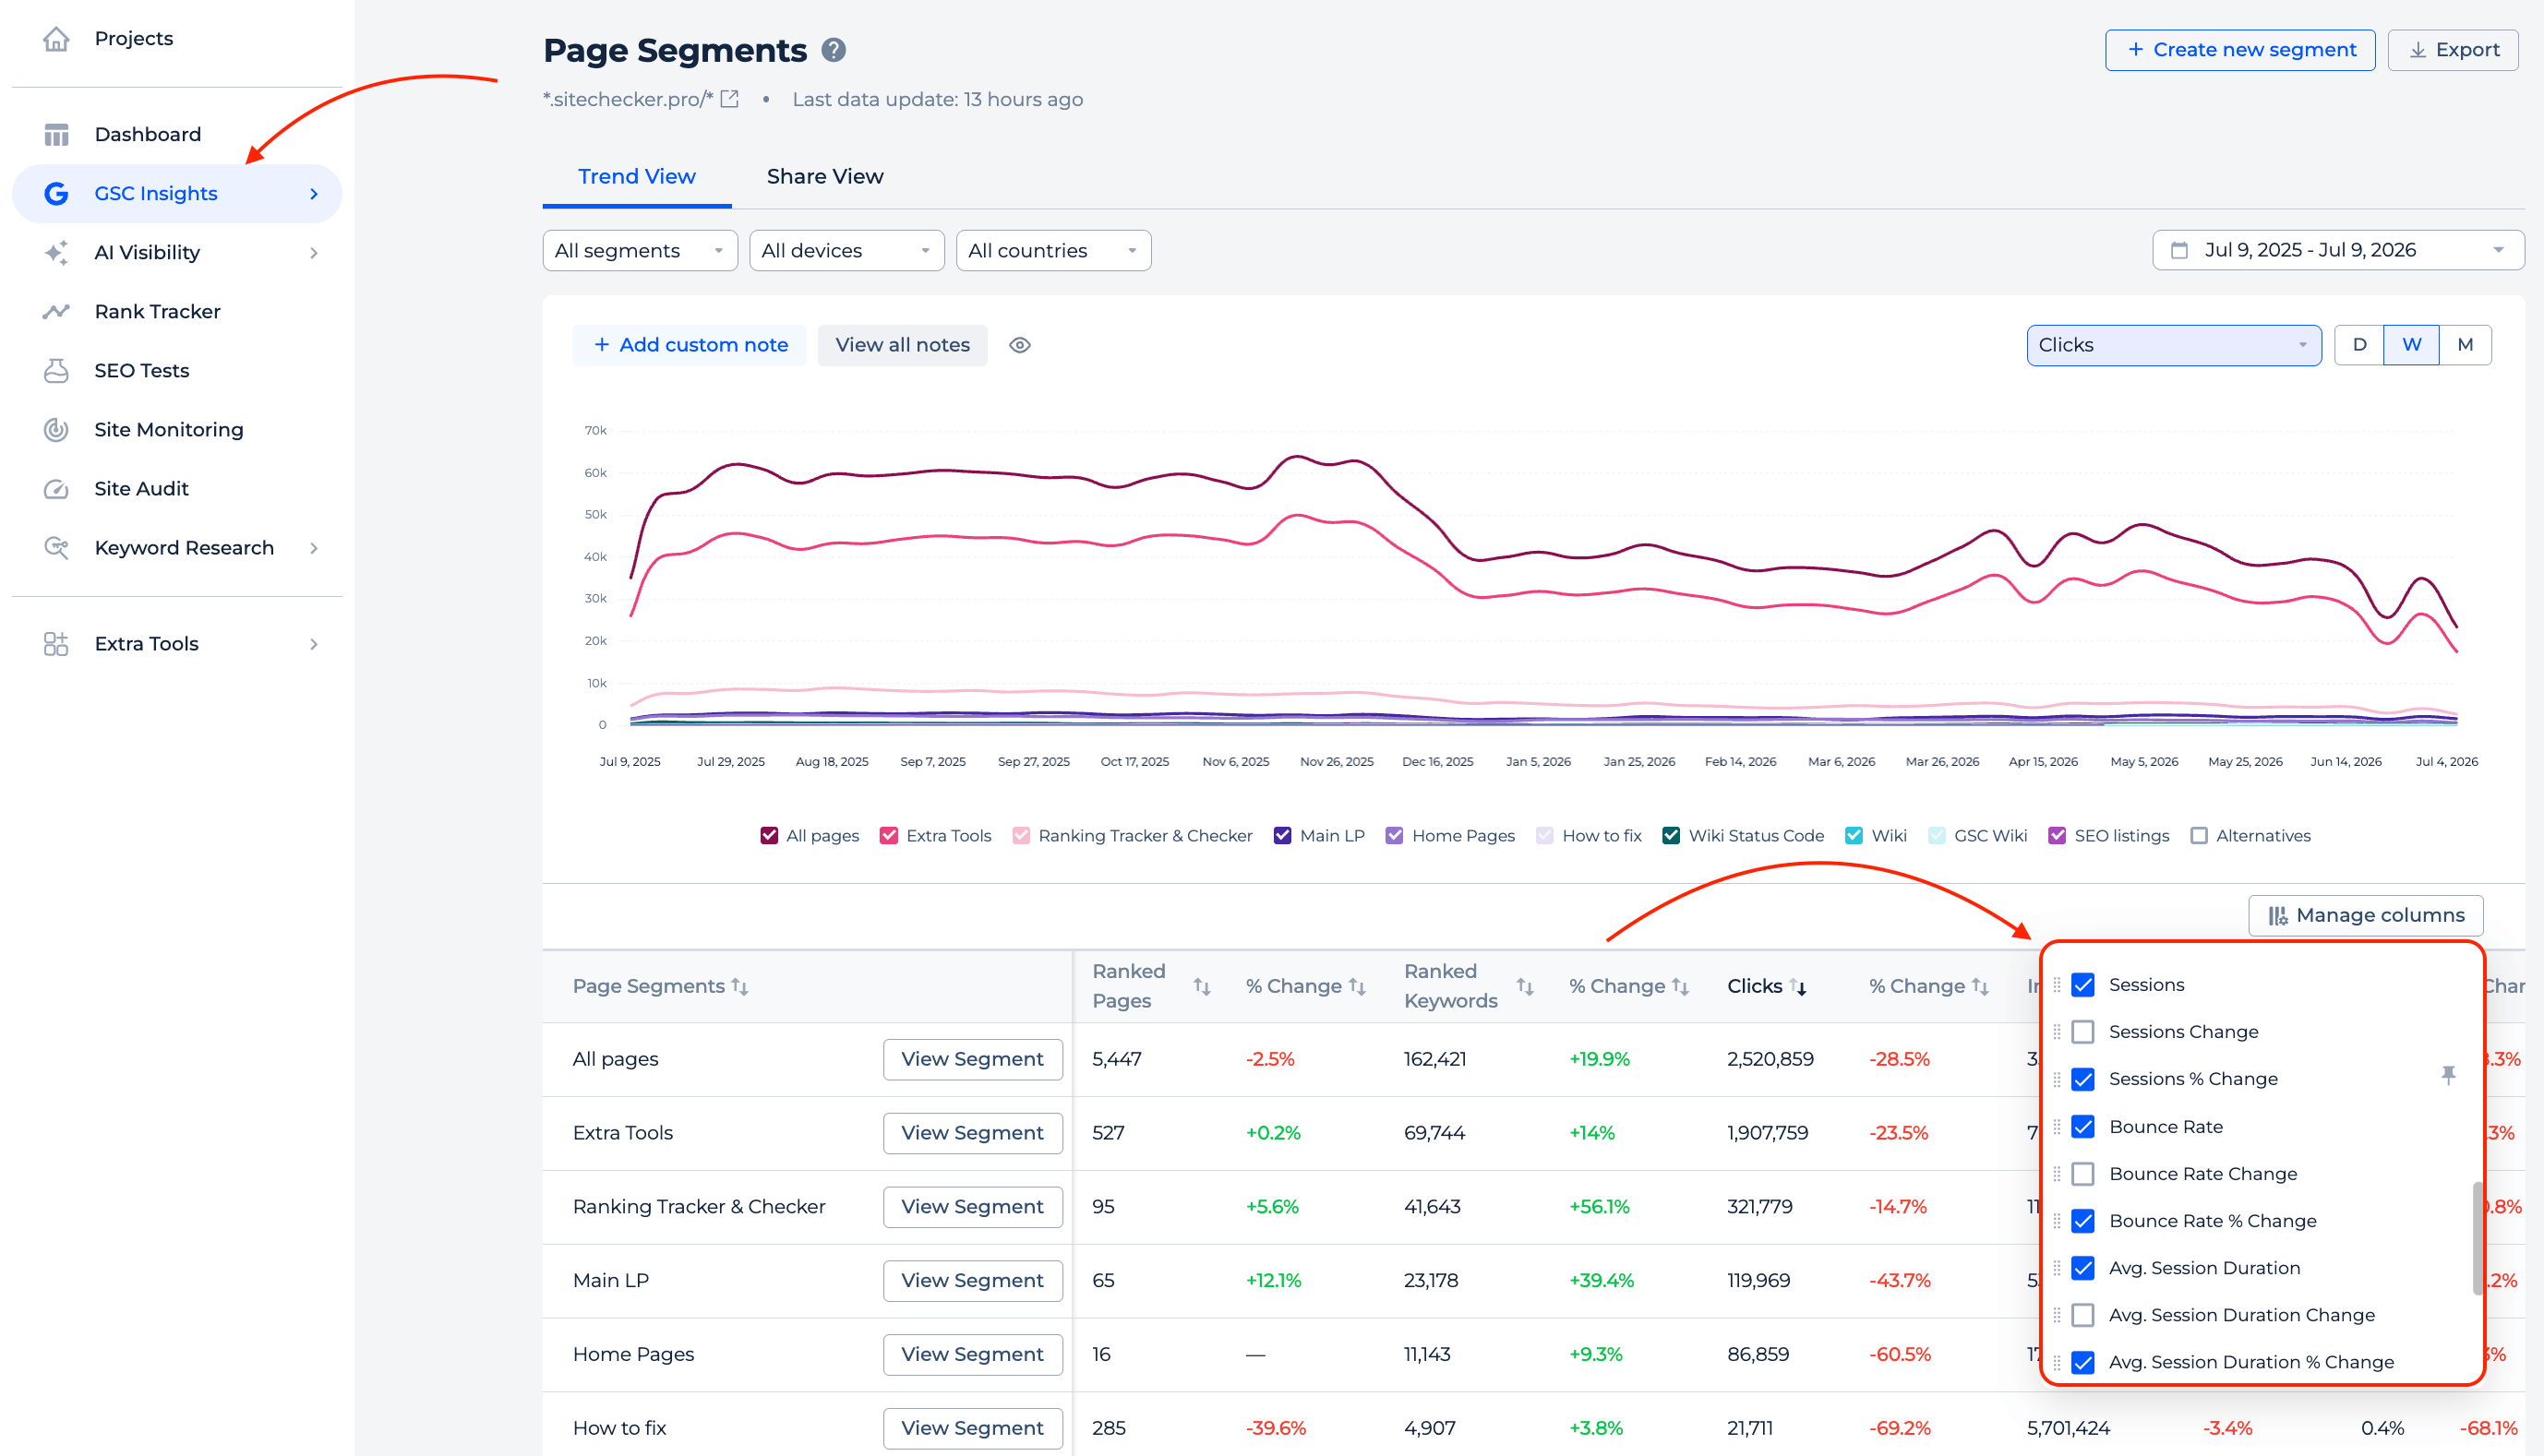Toggle All pages legend checkbox in chart
Viewport: 2544px width, 1456px height.
pos(768,835)
